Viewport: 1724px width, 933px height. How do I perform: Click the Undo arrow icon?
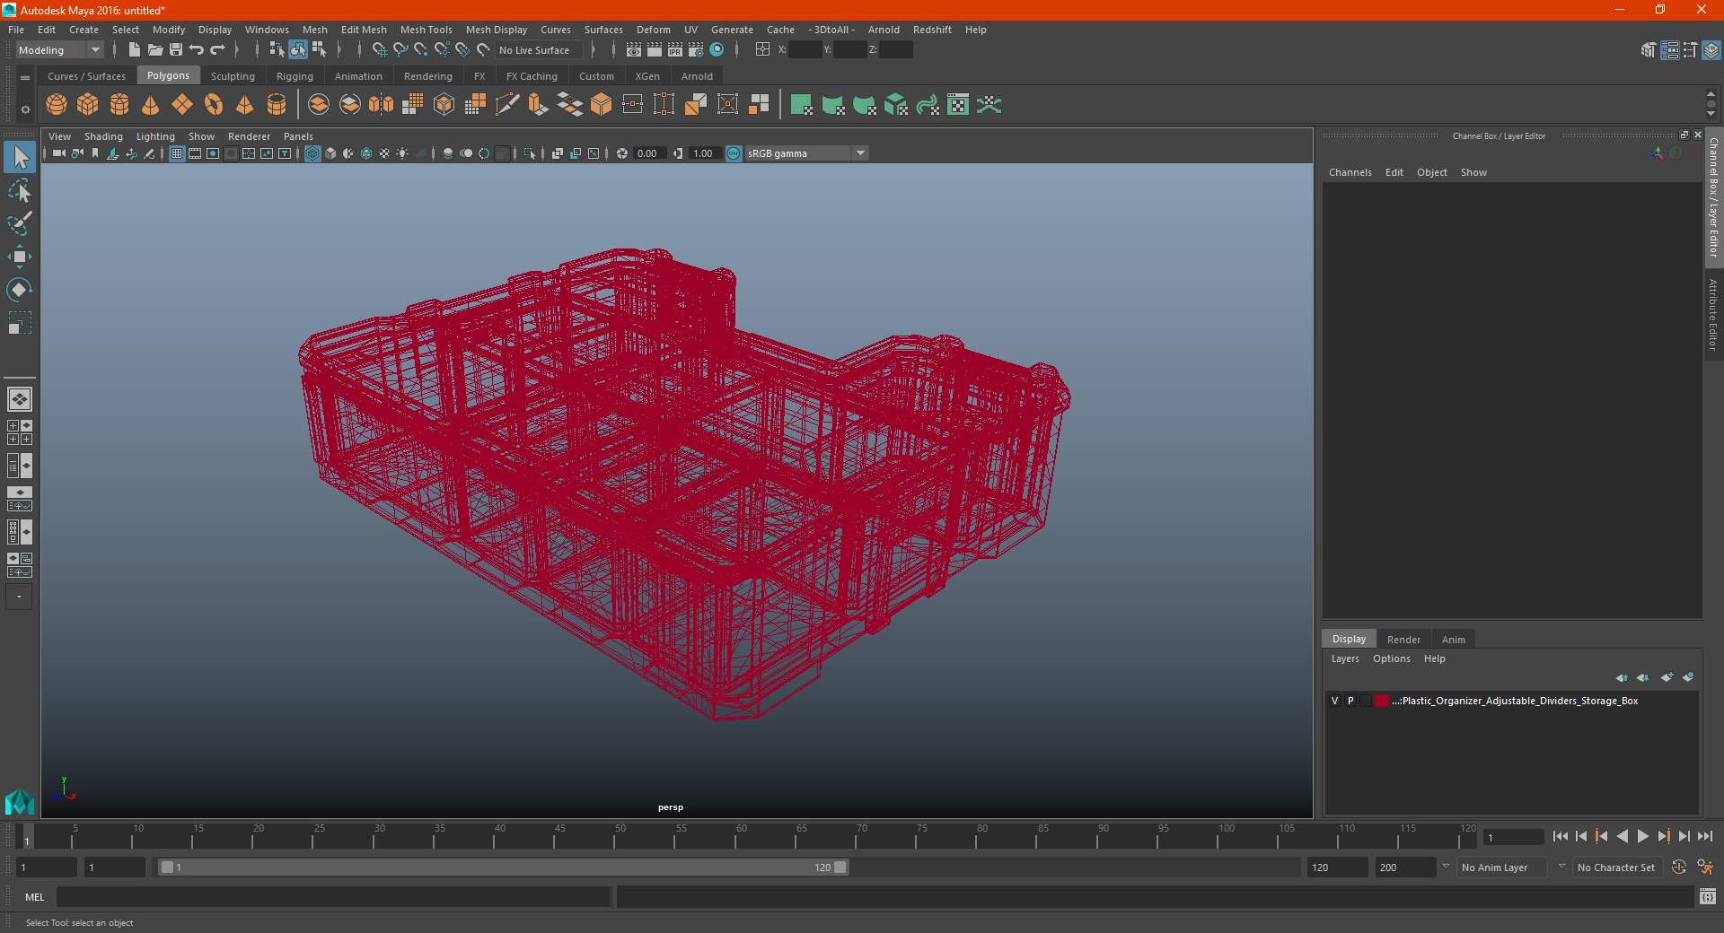pyautogui.click(x=197, y=50)
